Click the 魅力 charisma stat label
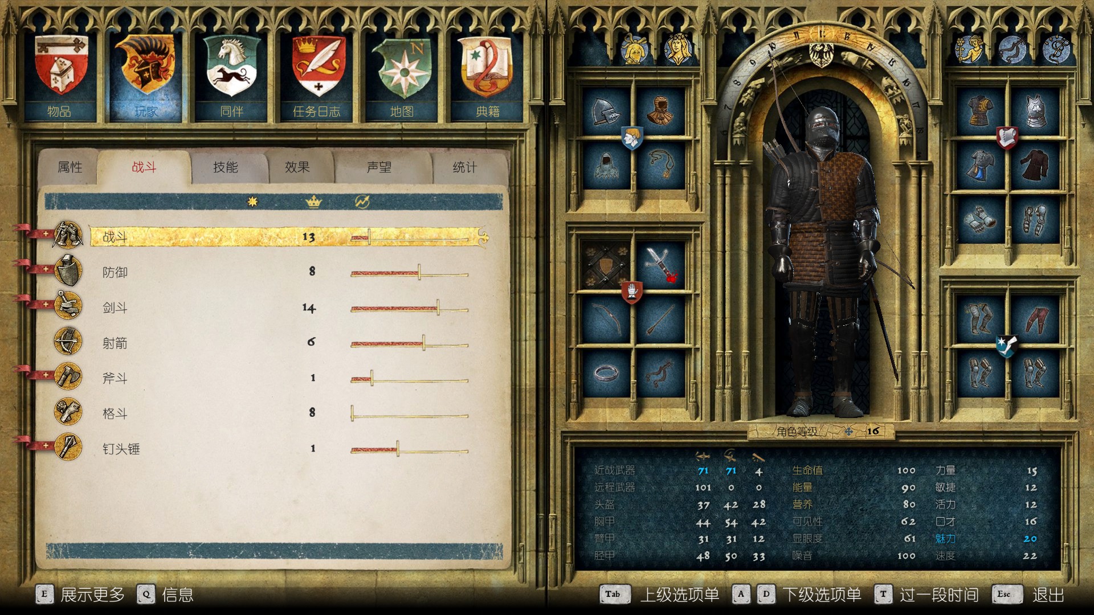The height and width of the screenshot is (615, 1094). point(945,539)
